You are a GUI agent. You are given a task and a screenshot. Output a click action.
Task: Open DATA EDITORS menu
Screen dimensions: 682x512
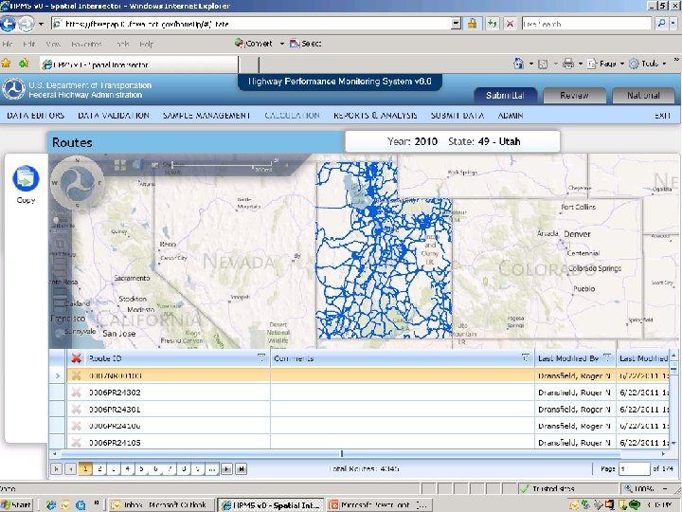36,116
